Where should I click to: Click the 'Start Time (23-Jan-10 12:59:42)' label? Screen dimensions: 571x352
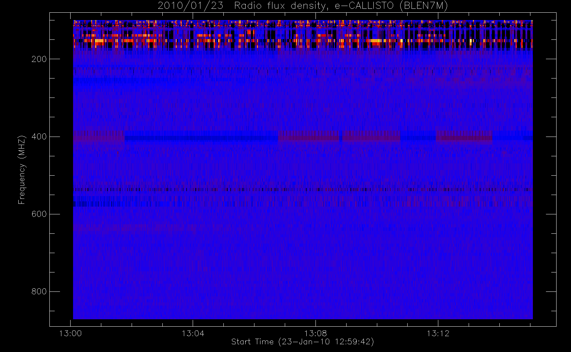[302, 342]
